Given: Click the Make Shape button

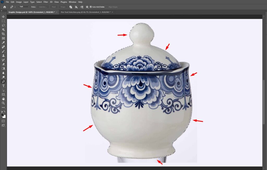Looking at the screenshot, I should (63, 7).
